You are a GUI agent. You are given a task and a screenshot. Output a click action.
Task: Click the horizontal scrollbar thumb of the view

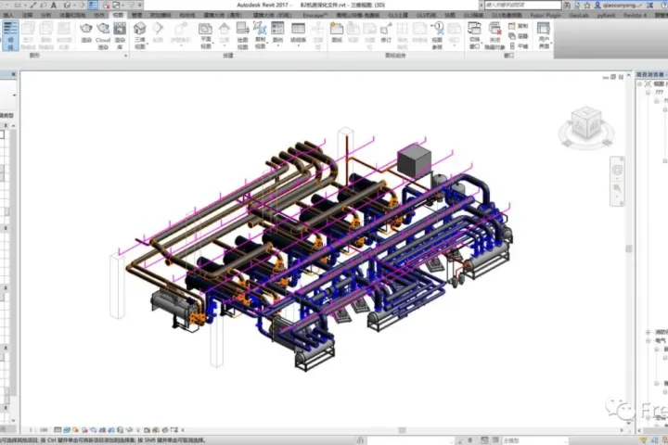[x=402, y=430]
